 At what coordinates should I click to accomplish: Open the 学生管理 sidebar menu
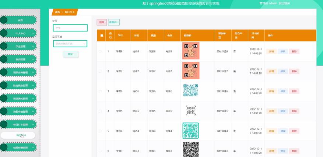click(x=18, y=46)
